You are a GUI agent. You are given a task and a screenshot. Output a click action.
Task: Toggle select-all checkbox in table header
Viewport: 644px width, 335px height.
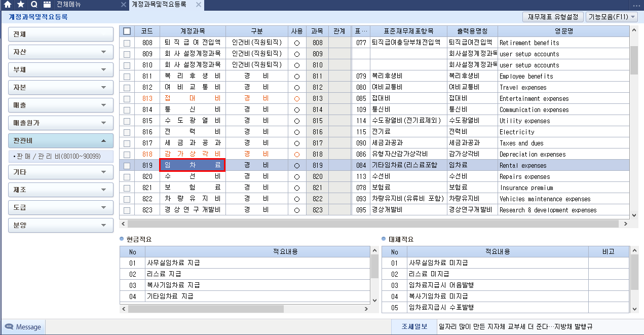[127, 31]
